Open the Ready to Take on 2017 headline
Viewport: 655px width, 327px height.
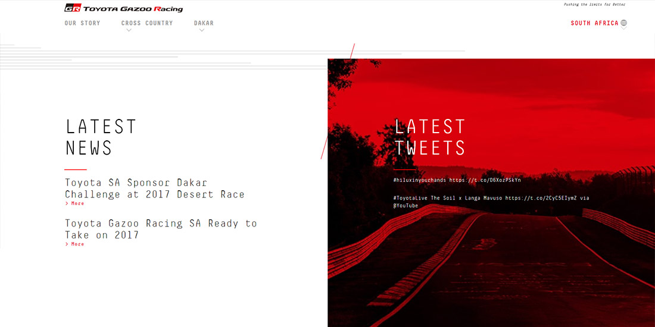tap(161, 229)
